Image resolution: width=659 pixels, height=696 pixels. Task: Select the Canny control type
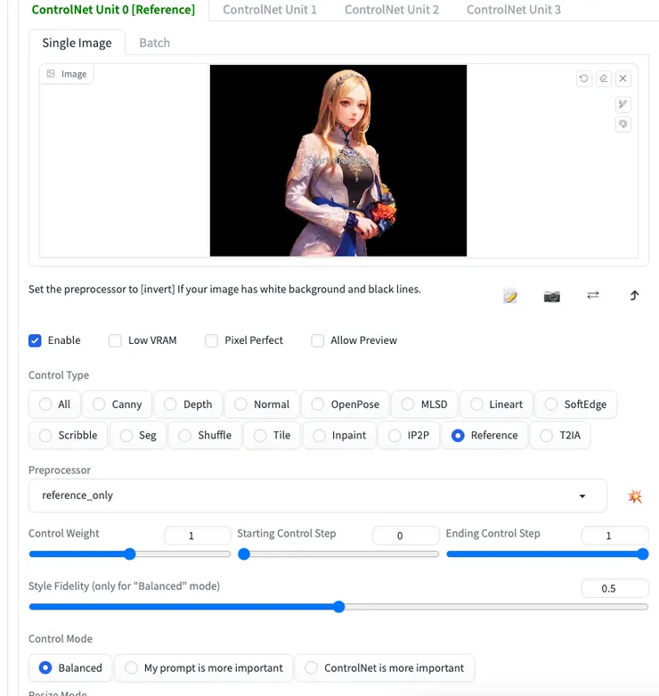tap(117, 405)
